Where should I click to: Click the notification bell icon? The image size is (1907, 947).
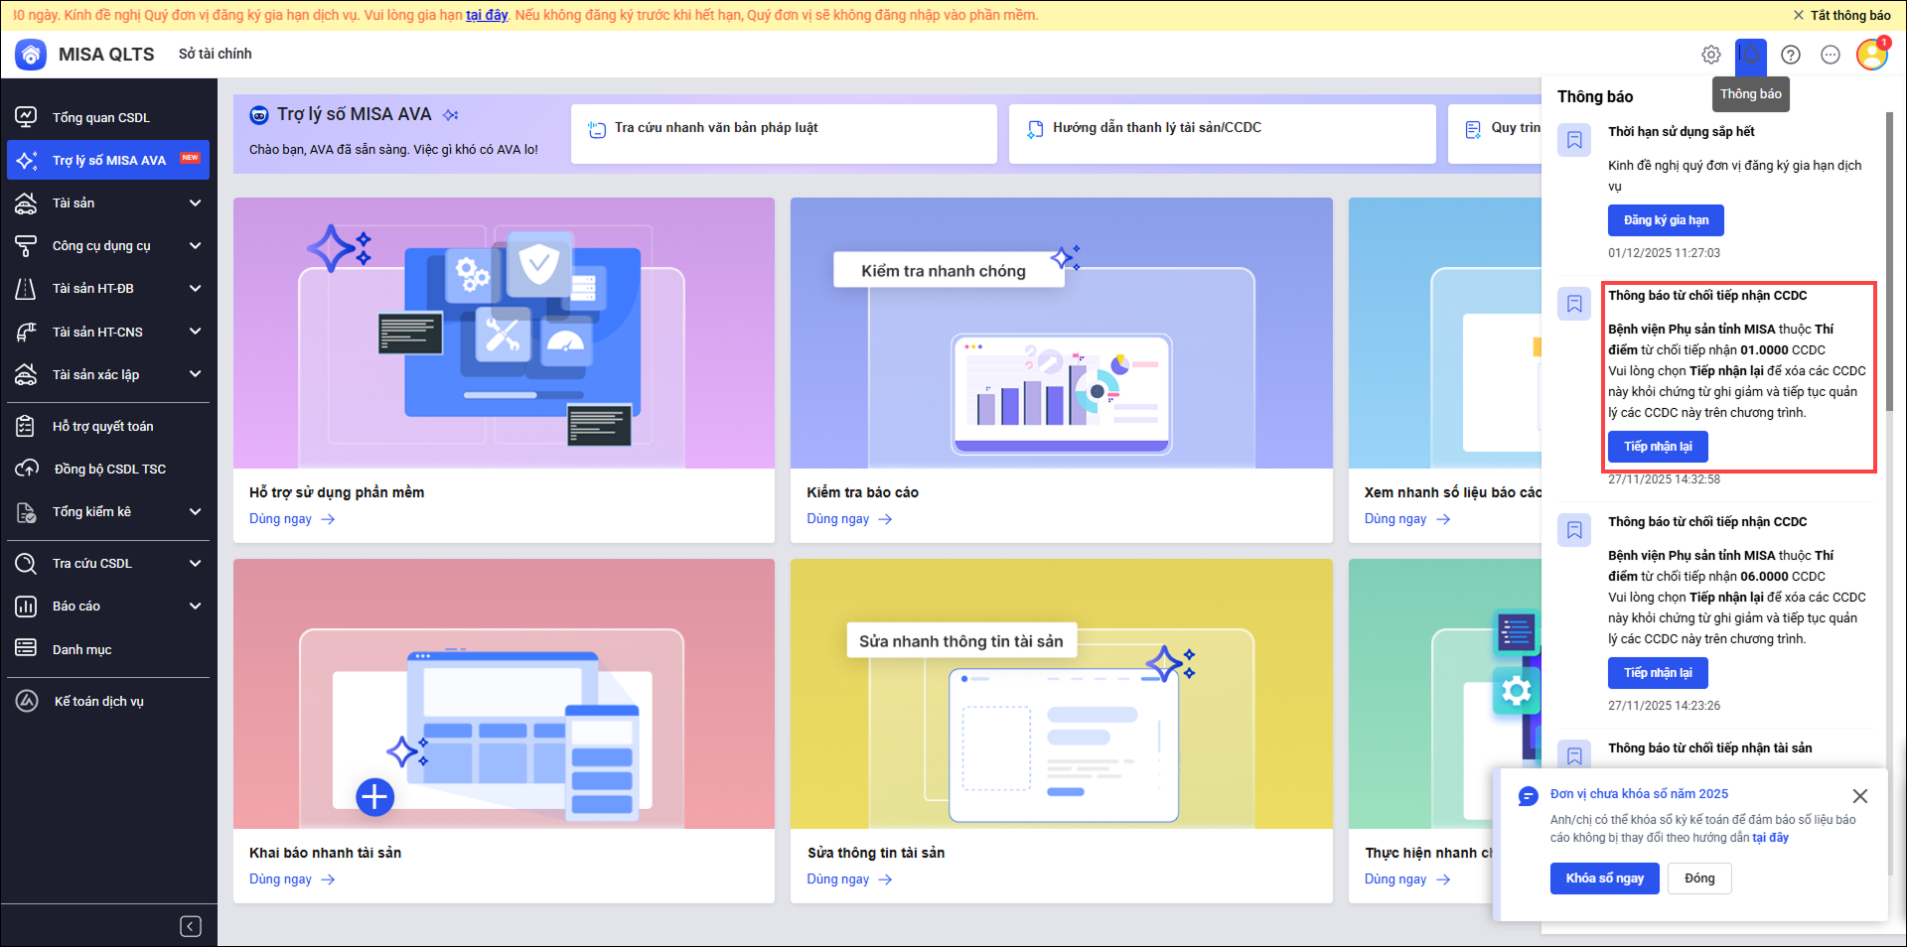[1750, 55]
